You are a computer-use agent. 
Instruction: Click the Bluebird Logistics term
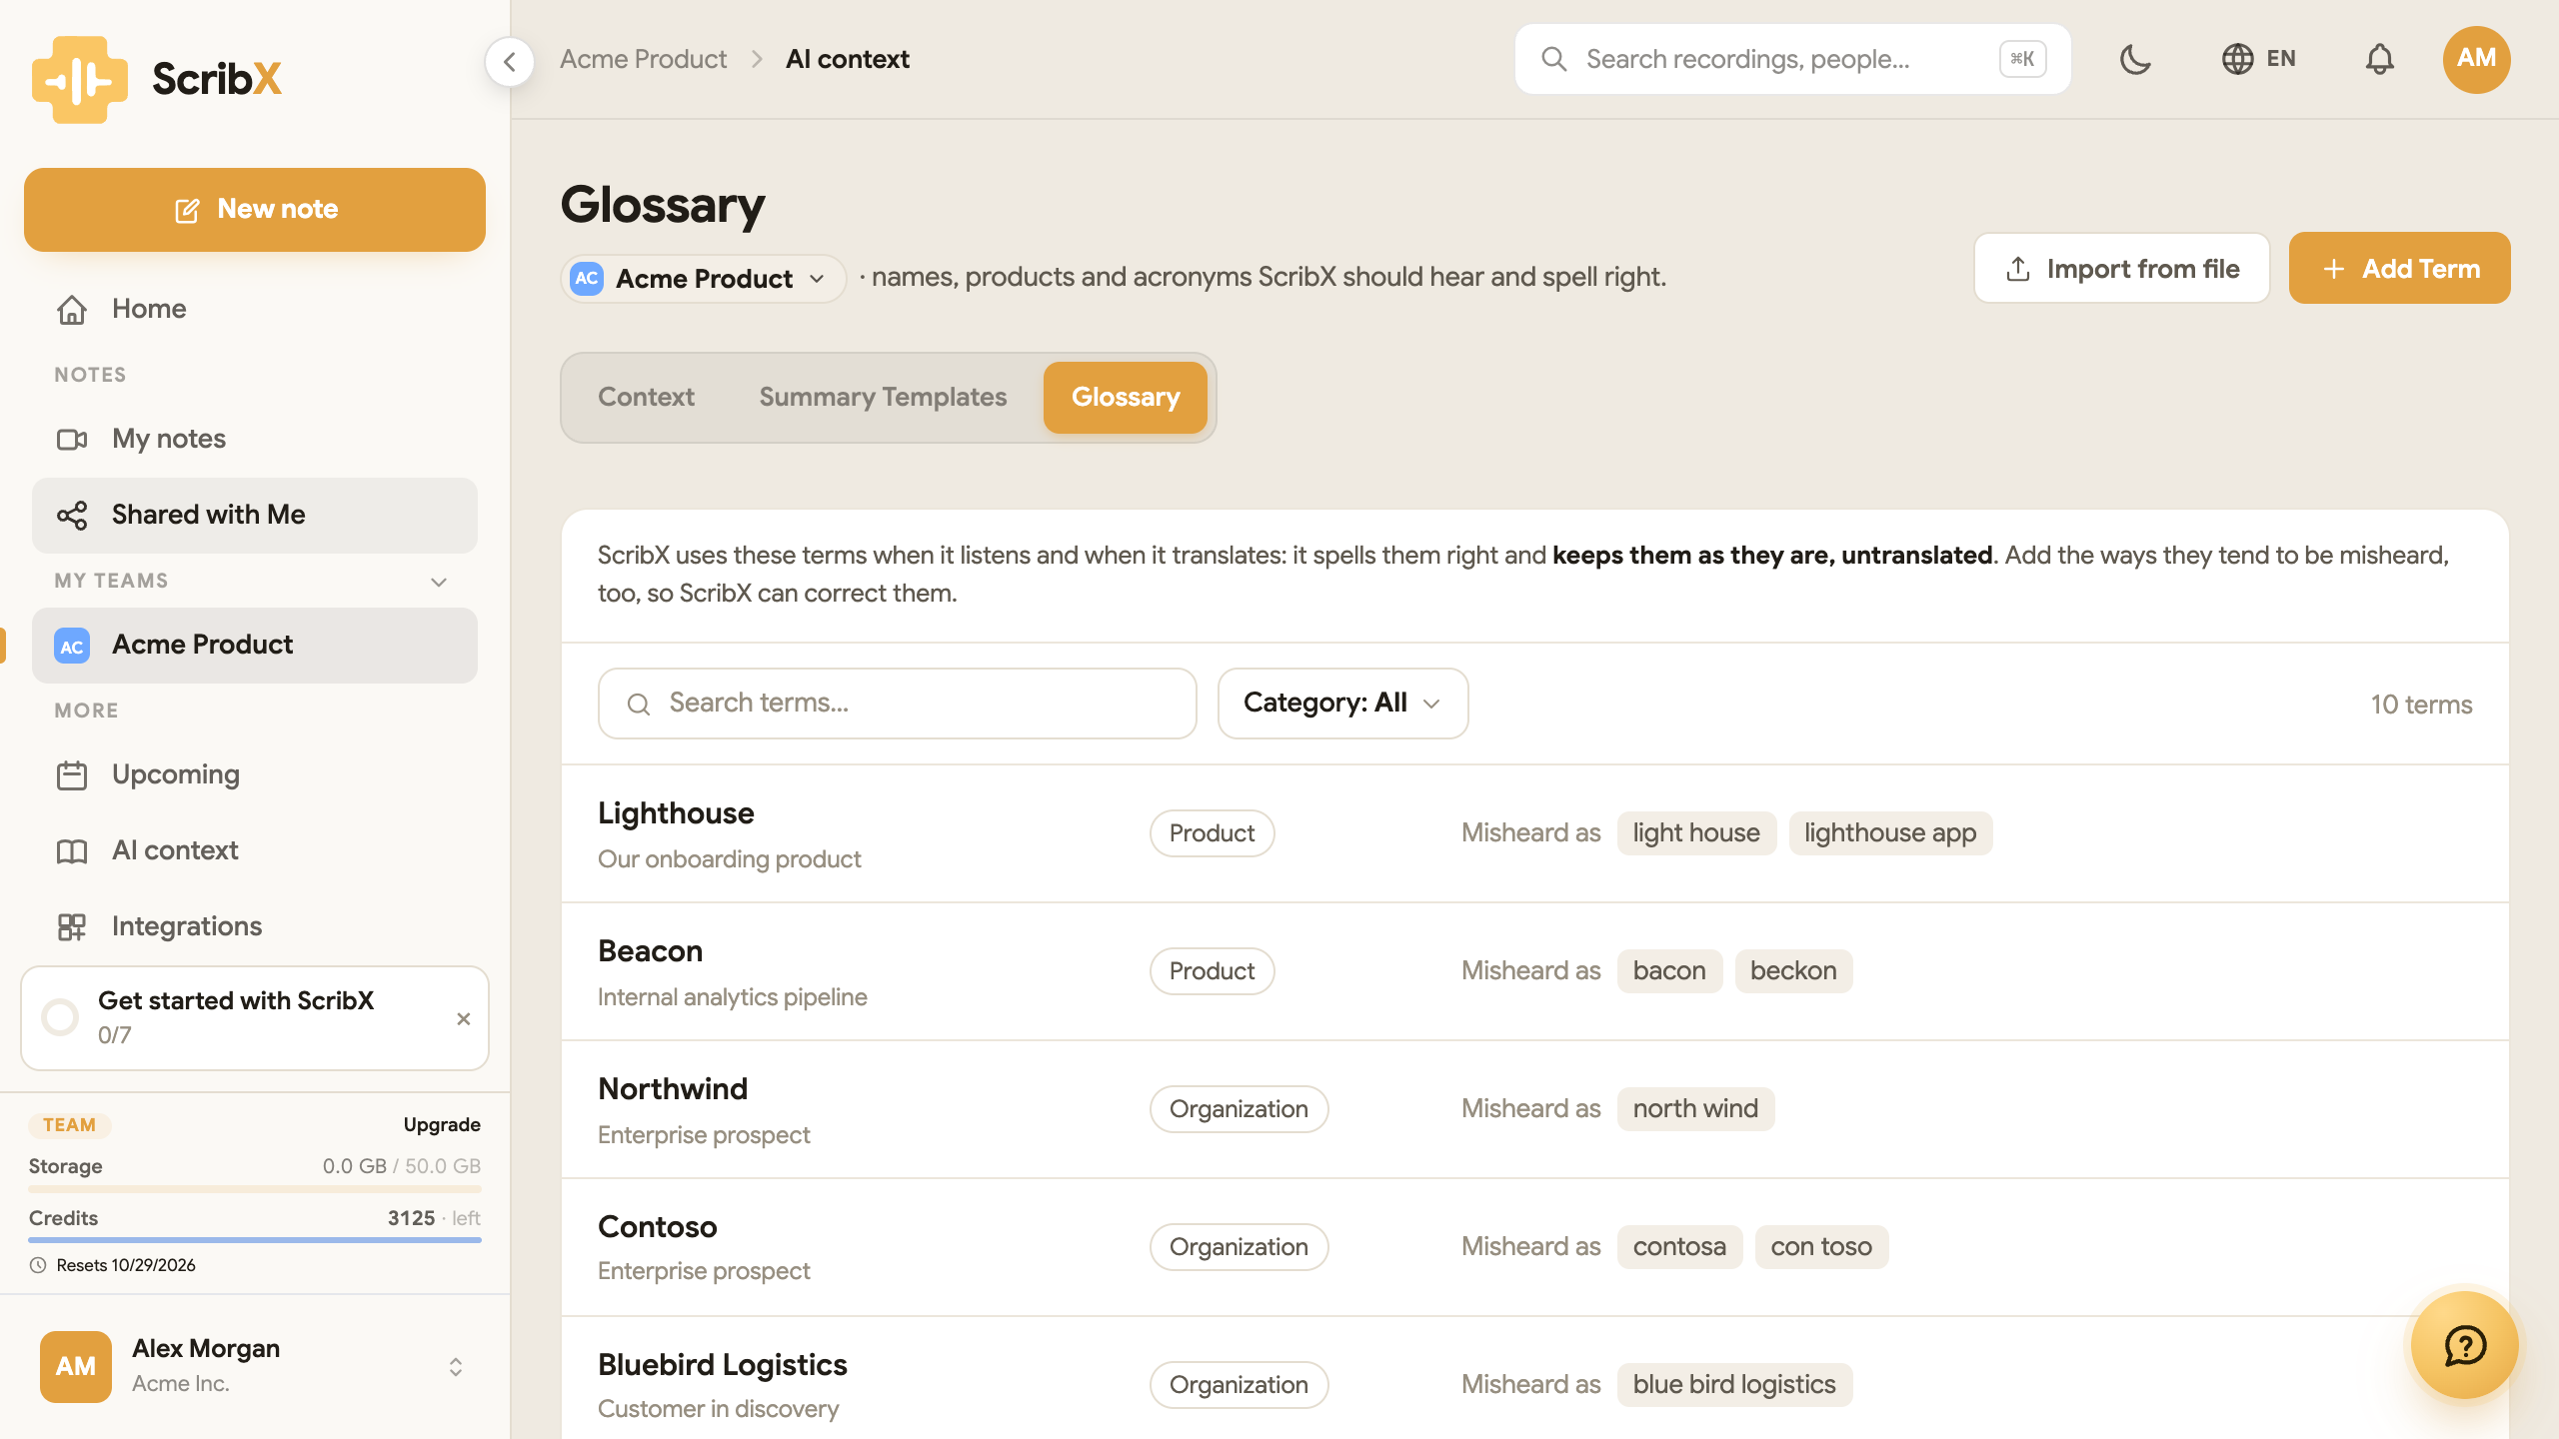click(723, 1365)
